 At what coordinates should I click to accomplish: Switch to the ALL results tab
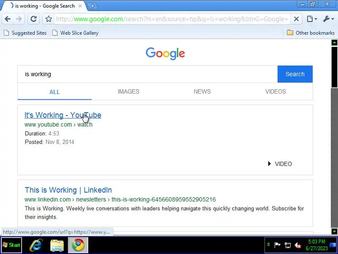click(55, 92)
